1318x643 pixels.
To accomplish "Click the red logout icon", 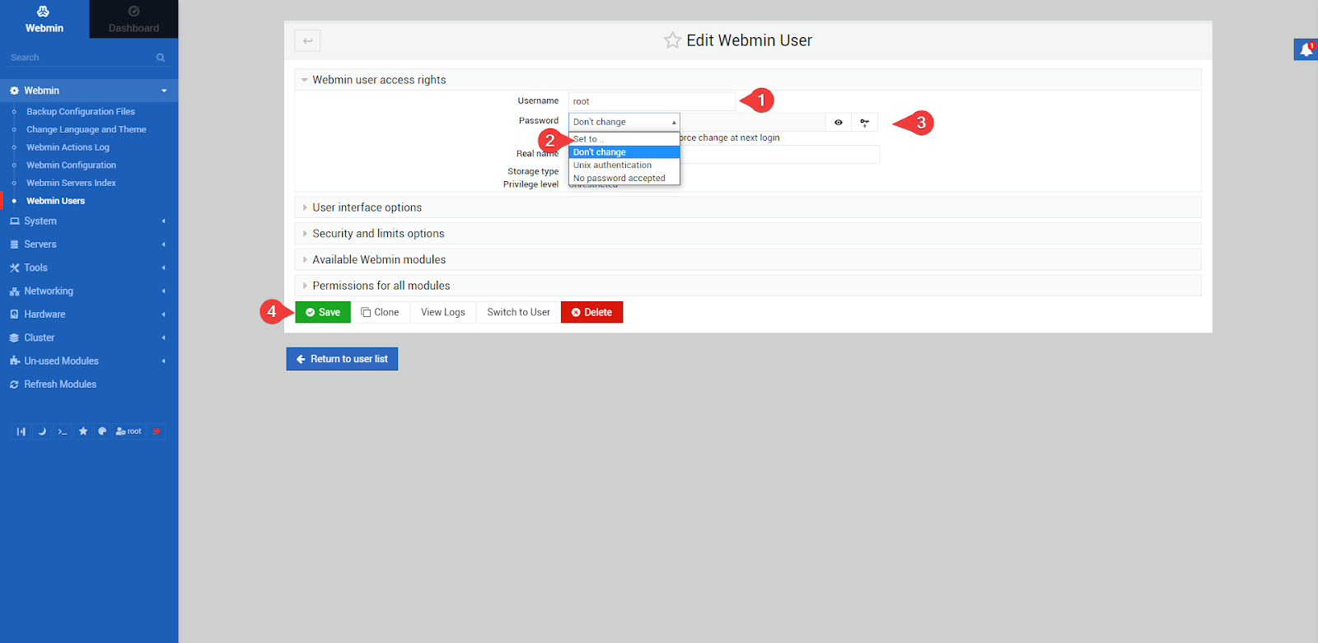I will click(157, 431).
